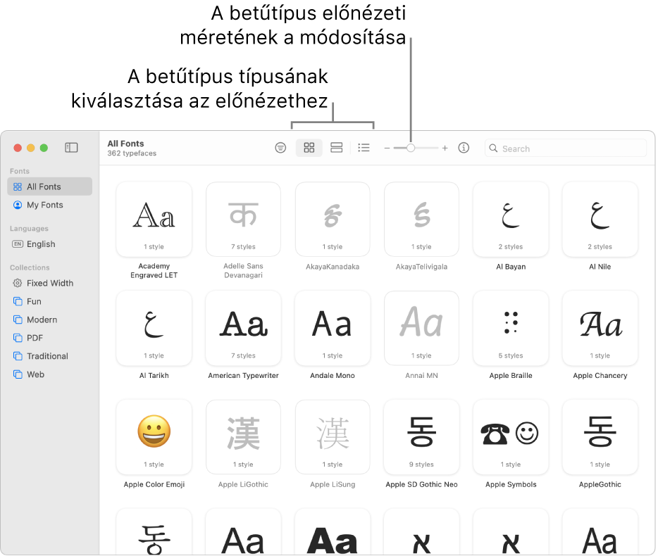658x556 pixels.
Task: Select Al Bayan font tile
Action: [511, 220]
